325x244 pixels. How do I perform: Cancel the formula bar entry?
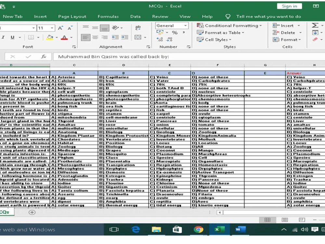point(13,57)
